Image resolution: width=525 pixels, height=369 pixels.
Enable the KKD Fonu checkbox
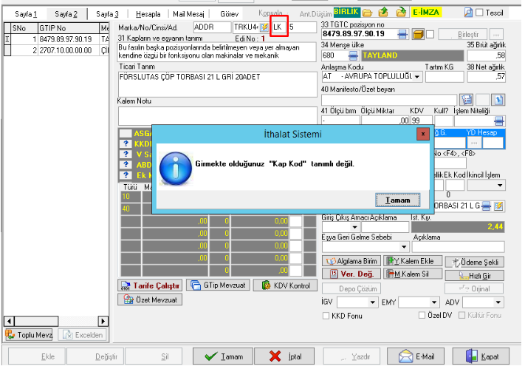point(326,316)
